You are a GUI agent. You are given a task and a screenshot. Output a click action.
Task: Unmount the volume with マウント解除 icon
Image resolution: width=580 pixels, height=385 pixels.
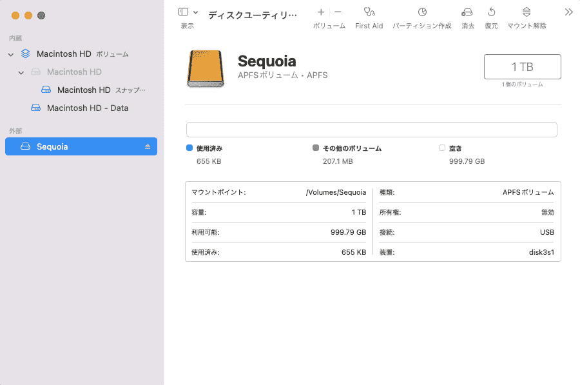[x=527, y=12]
